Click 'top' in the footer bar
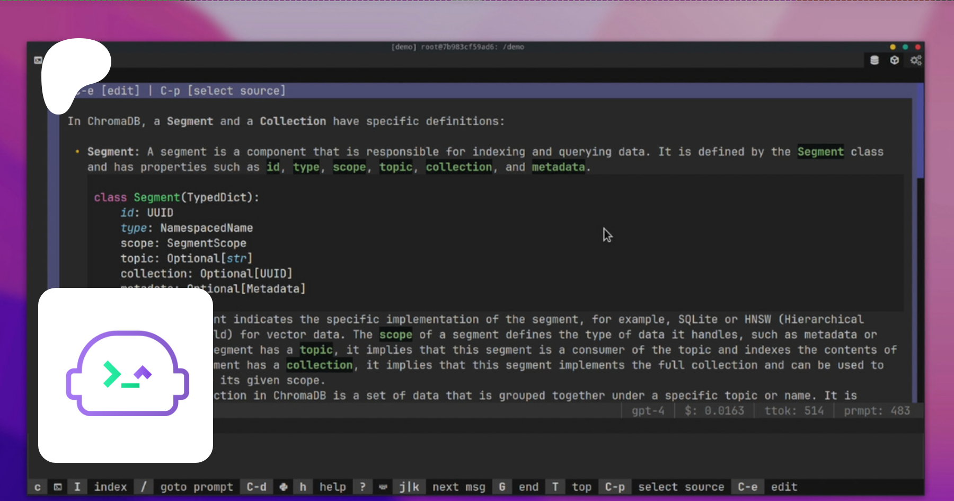The height and width of the screenshot is (501, 954). click(x=581, y=487)
